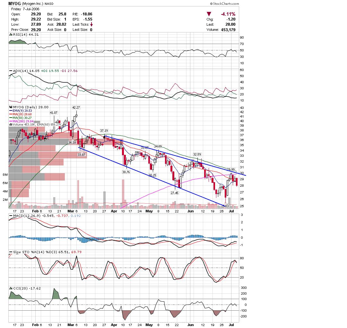
Task: Click the 25.53 lowest price label
Action: click(x=225, y=206)
